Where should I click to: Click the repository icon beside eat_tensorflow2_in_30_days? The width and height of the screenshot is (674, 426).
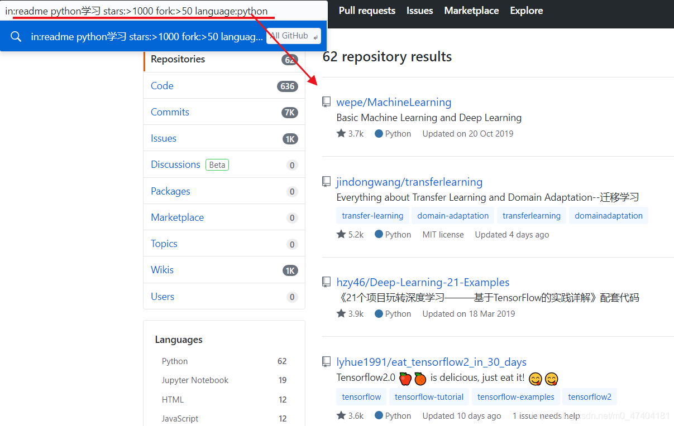click(326, 361)
